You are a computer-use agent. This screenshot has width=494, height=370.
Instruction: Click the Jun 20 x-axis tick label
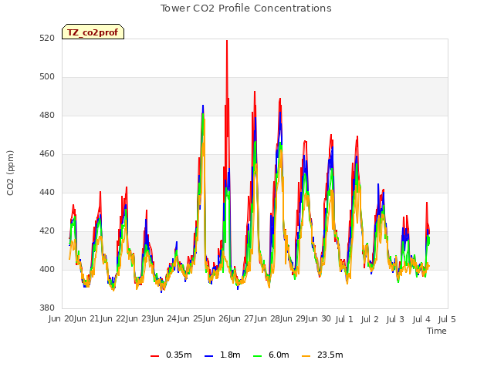coord(62,319)
